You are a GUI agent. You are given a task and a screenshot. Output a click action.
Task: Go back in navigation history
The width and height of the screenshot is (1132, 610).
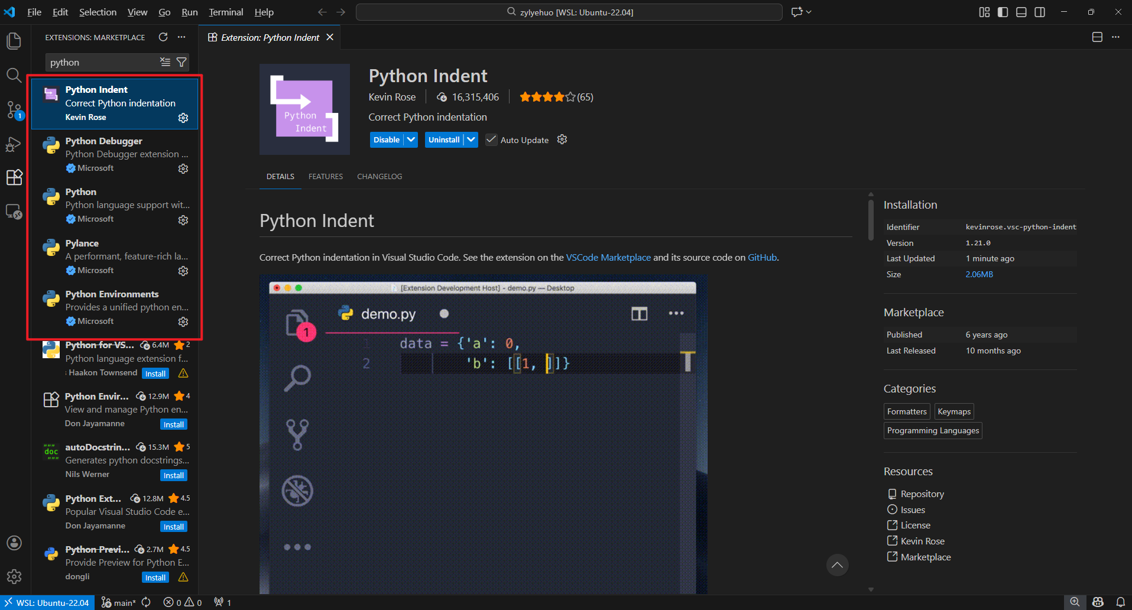click(322, 12)
